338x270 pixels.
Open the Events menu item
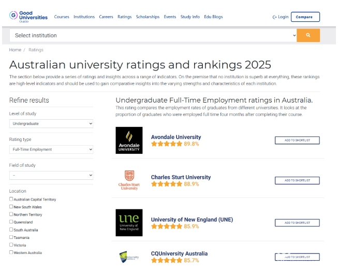tap(170, 17)
